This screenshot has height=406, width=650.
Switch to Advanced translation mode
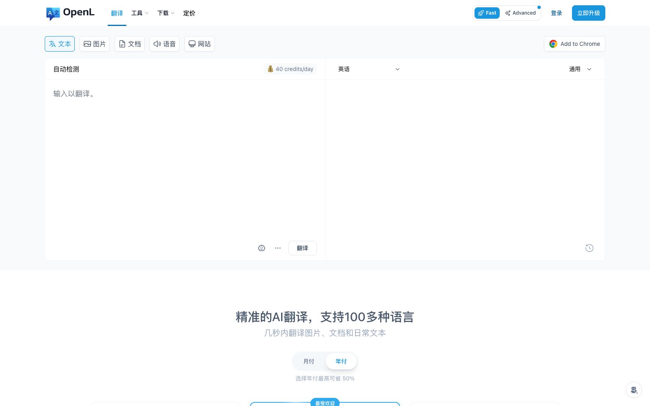(x=520, y=13)
